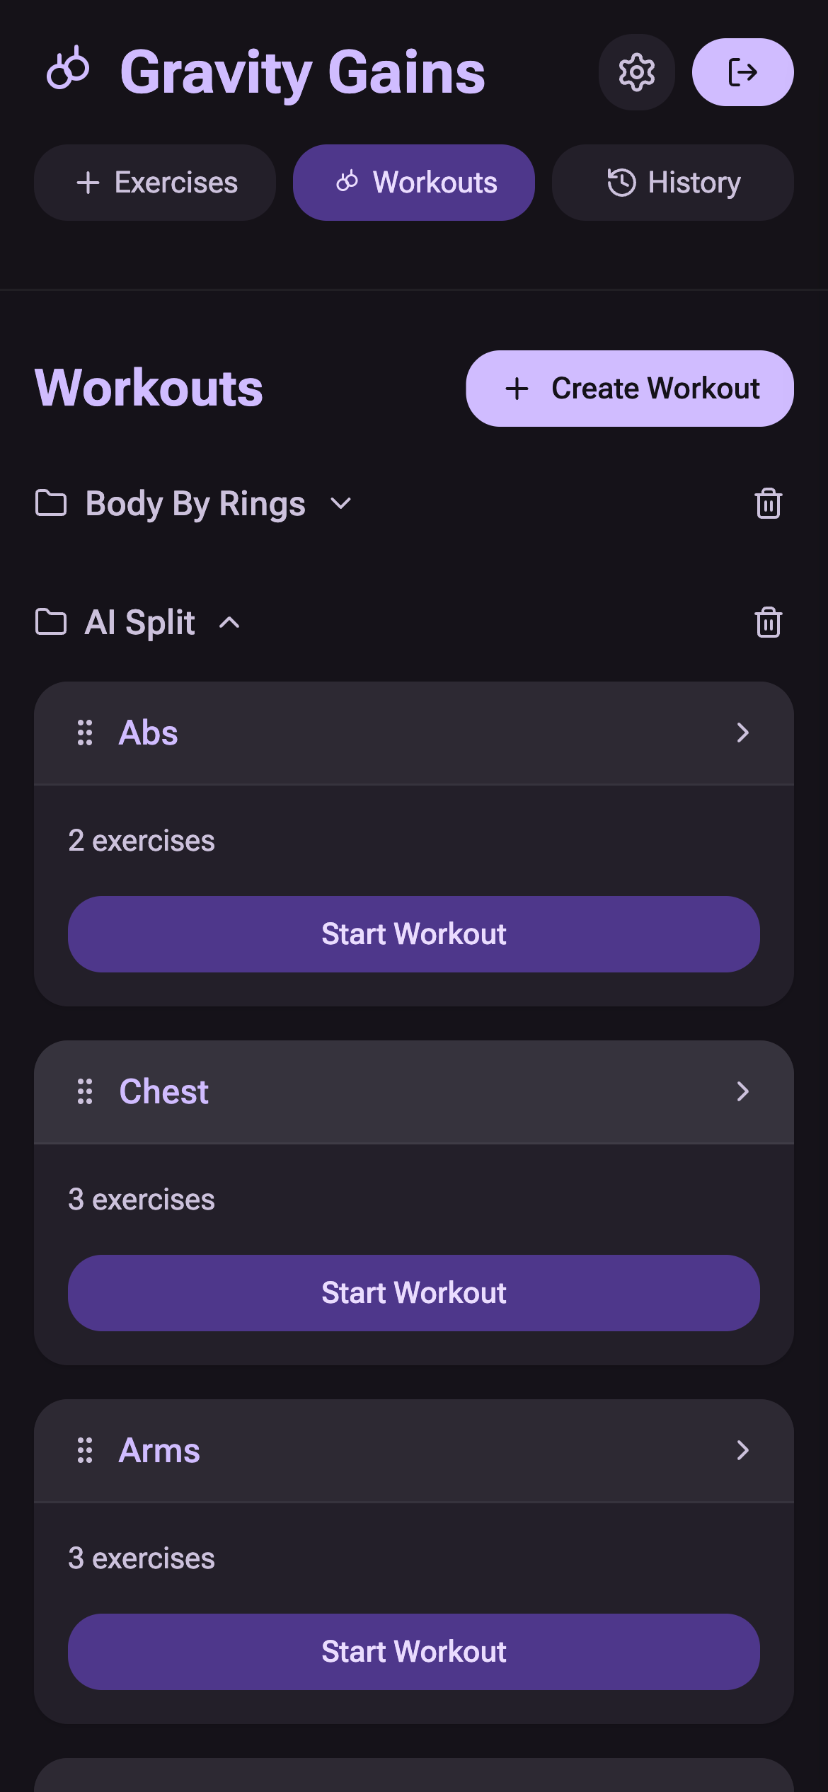Image resolution: width=828 pixels, height=1792 pixels.
Task: Switch to the Exercises tab
Action: pos(155,182)
